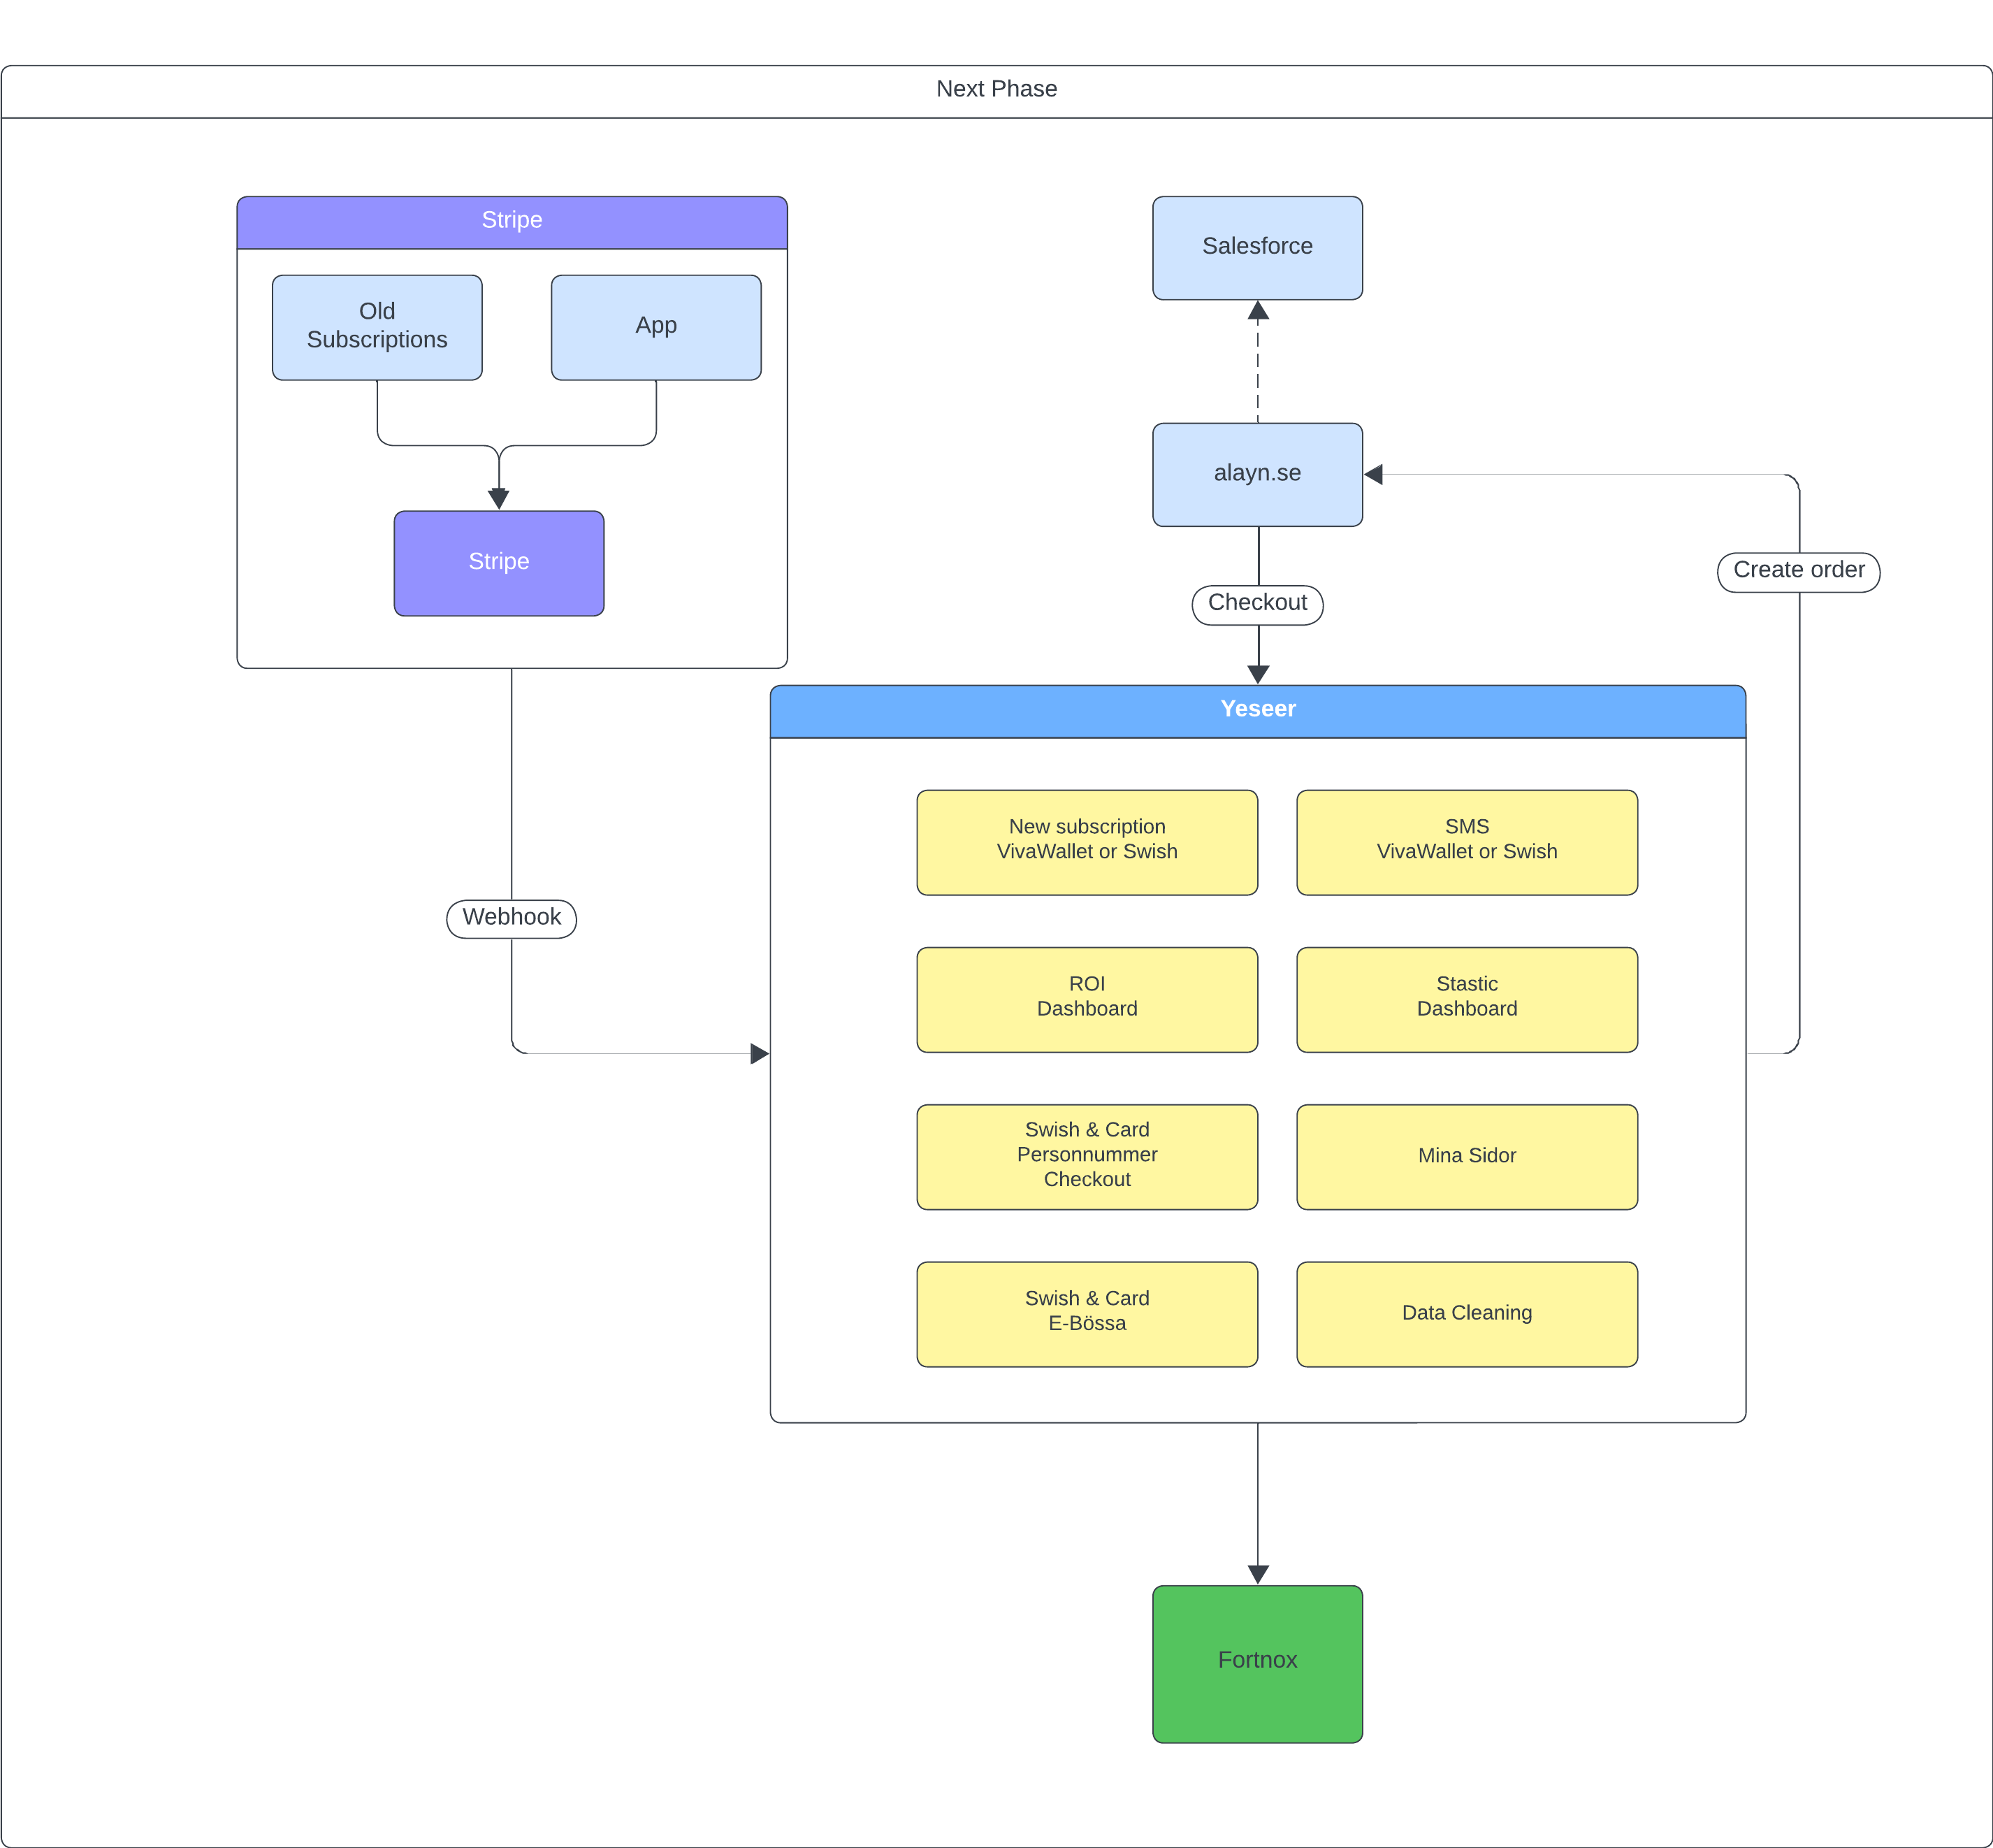
Task: Click the Checkout connector label
Action: [x=1257, y=604]
